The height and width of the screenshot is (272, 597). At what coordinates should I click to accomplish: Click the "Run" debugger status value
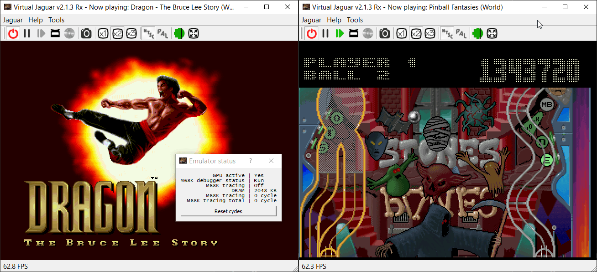pos(259,180)
